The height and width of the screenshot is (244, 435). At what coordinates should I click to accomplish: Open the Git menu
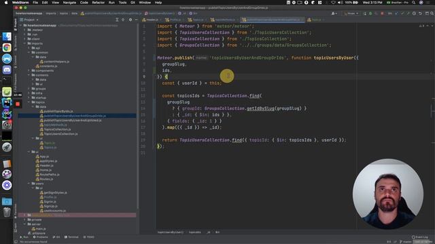(x=133, y=3)
